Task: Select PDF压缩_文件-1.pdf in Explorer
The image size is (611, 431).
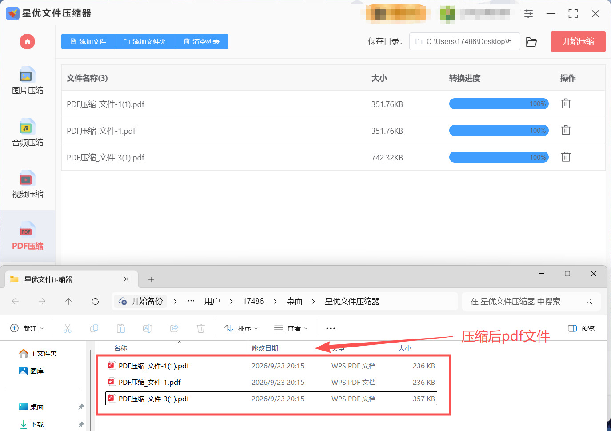Action: [271, 382]
